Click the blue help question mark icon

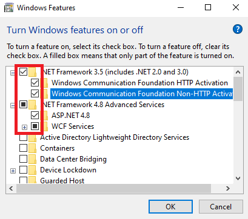(x=238, y=29)
